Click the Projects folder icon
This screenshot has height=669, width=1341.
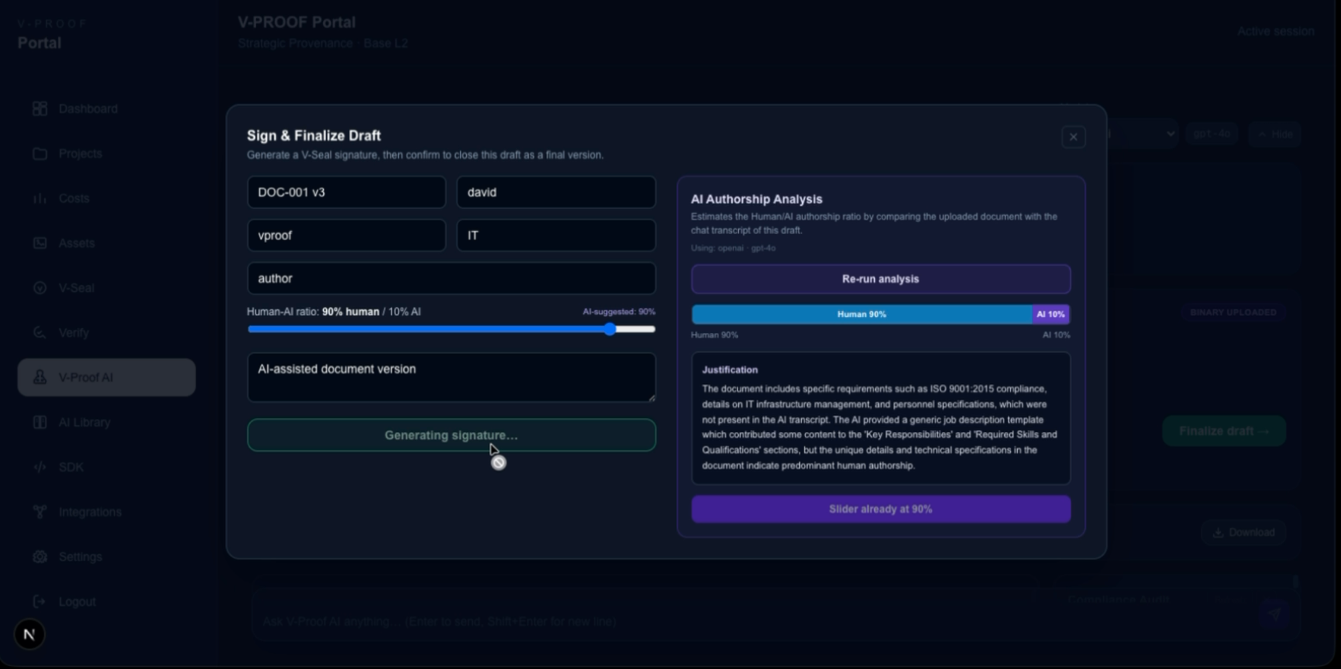coord(40,154)
